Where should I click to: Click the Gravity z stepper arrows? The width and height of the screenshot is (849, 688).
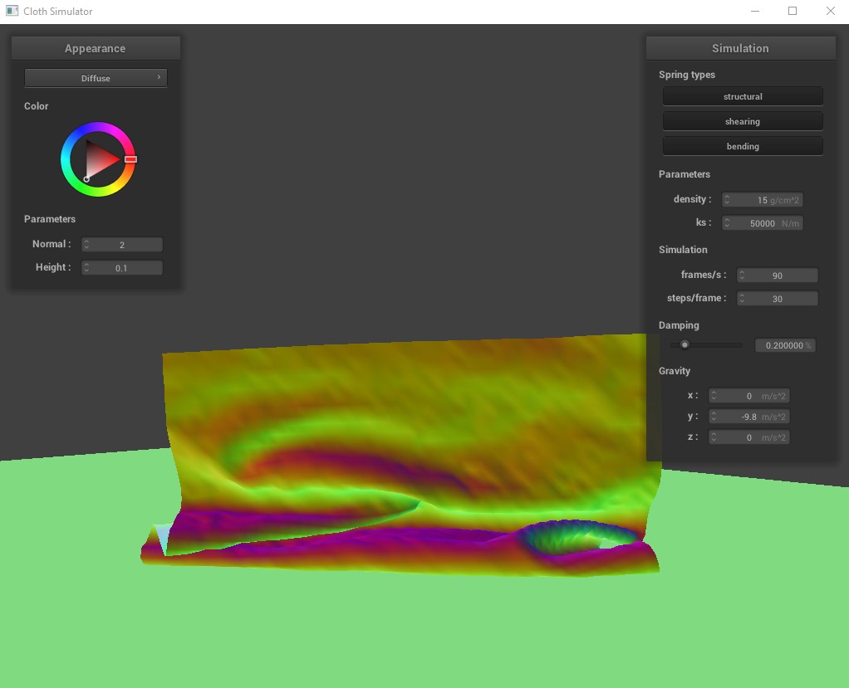(x=714, y=437)
